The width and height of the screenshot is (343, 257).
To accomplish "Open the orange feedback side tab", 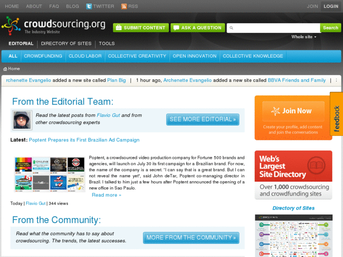I will click(x=336, y=114).
